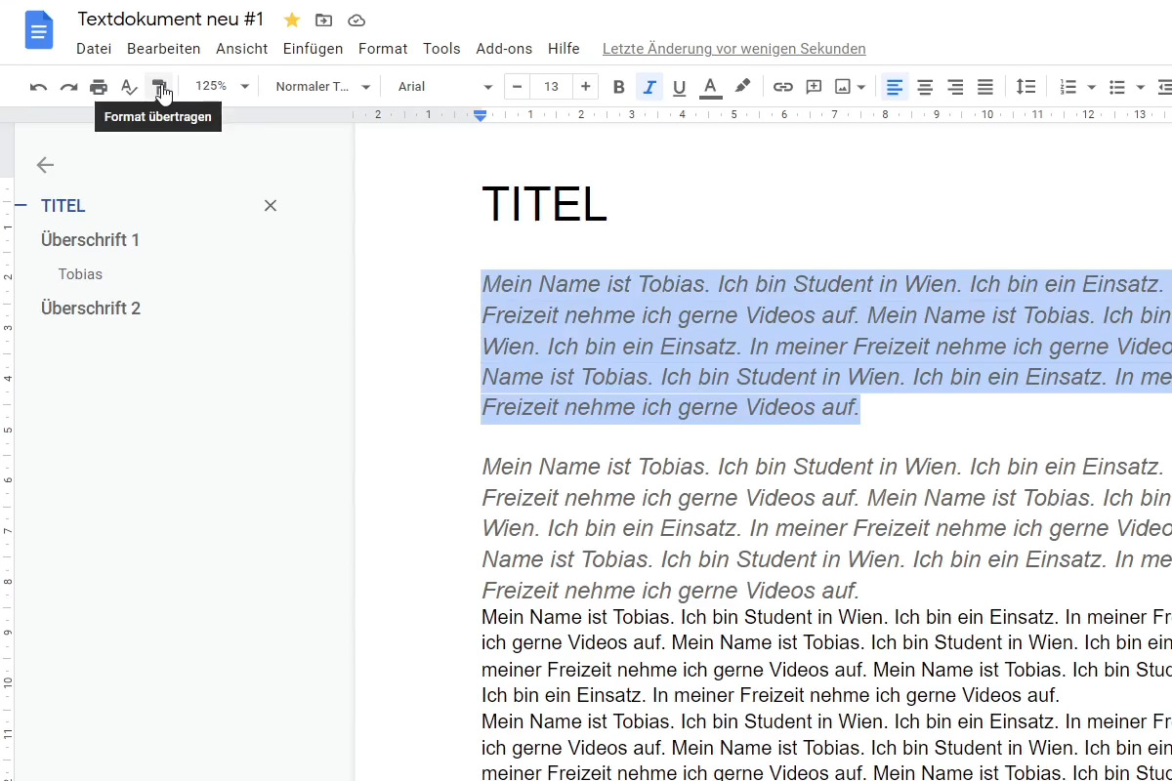
Task: Decrease font size with minus
Action: (x=517, y=87)
